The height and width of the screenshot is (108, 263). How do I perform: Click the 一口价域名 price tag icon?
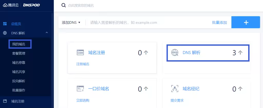pos(80,89)
